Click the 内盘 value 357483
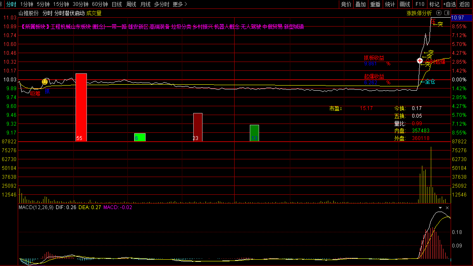Screen dimensions: 473x266 pyautogui.click(x=421, y=131)
